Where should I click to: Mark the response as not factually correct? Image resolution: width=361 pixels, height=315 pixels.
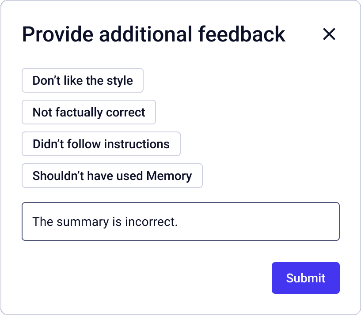click(89, 112)
